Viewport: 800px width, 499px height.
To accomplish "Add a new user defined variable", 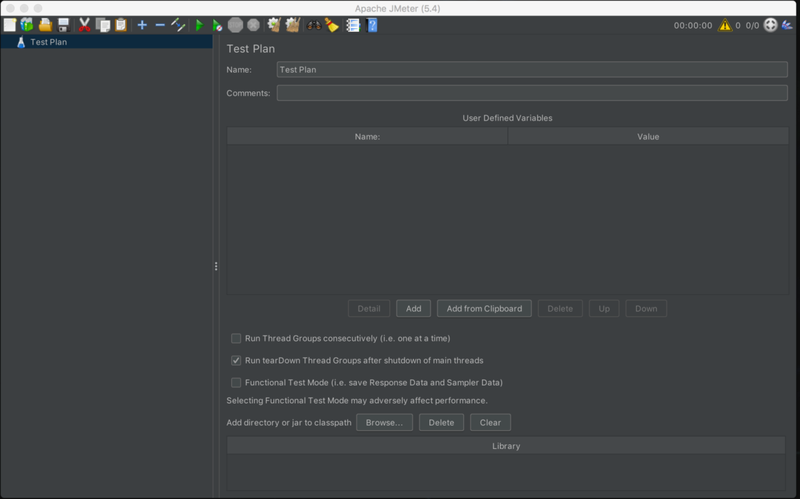I will pyautogui.click(x=413, y=308).
